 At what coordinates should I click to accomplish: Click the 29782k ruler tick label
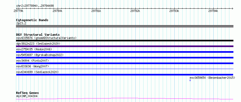click(x=135, y=11)
